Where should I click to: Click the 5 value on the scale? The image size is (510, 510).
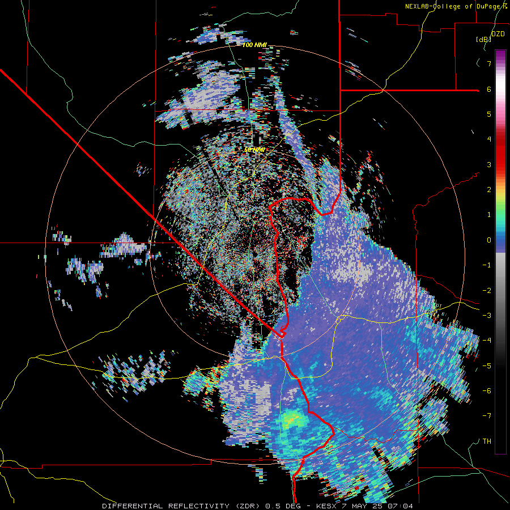(x=489, y=114)
